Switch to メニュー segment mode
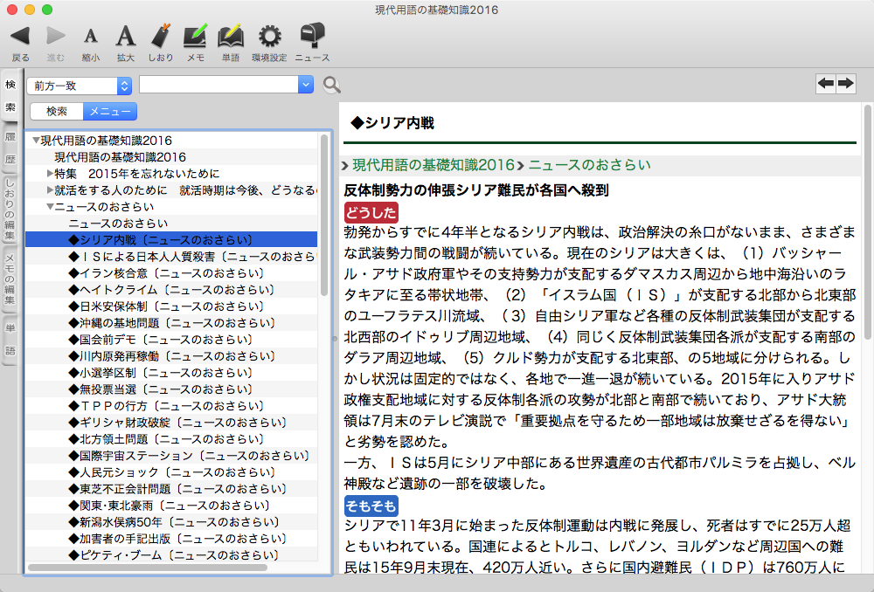This screenshot has width=874, height=592. 109,111
